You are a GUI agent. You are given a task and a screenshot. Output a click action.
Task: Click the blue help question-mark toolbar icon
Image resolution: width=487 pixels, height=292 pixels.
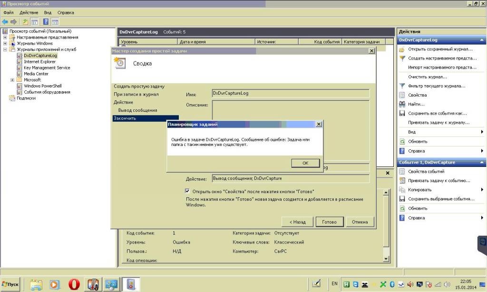point(46,21)
